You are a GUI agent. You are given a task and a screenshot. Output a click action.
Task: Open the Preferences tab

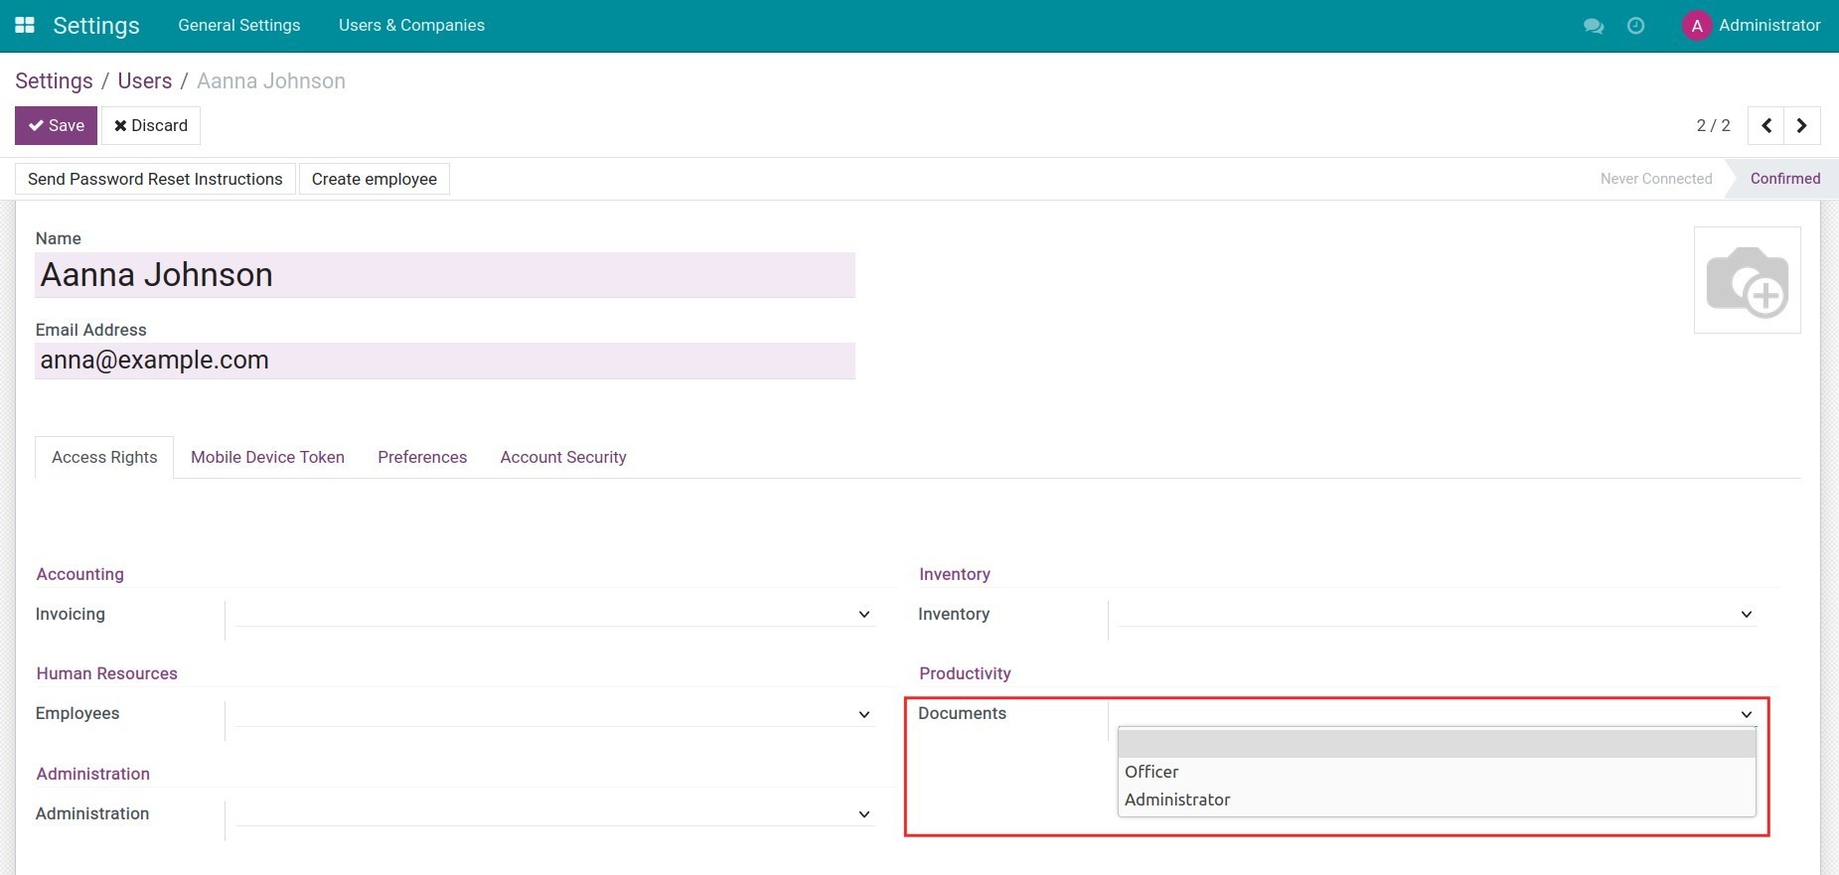pos(422,457)
